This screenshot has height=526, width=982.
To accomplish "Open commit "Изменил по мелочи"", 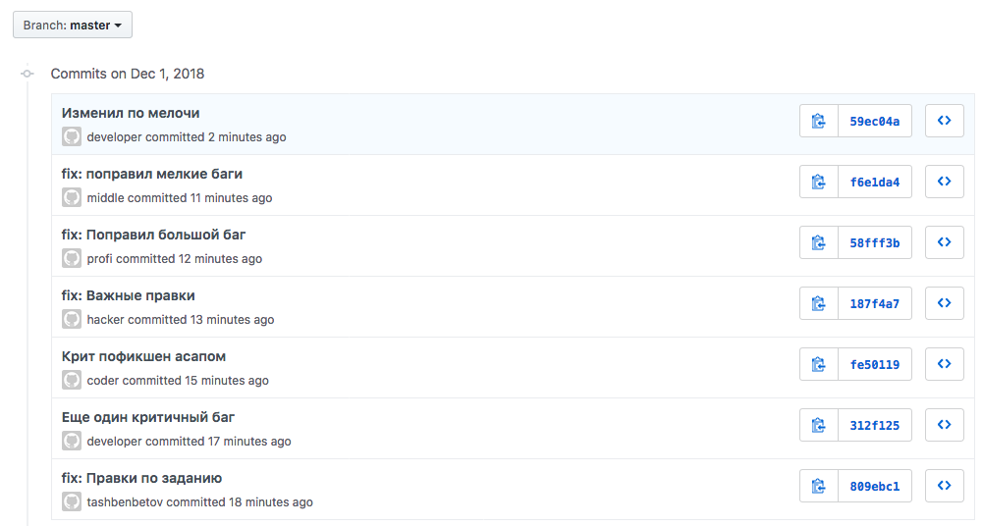I will coord(131,113).
